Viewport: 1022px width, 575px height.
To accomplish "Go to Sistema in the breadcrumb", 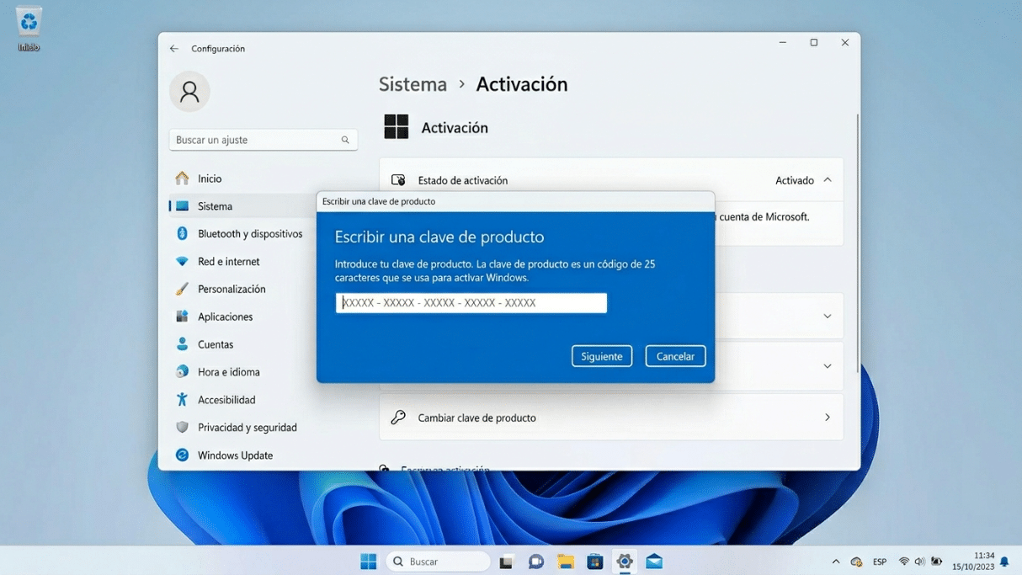I will pyautogui.click(x=413, y=84).
